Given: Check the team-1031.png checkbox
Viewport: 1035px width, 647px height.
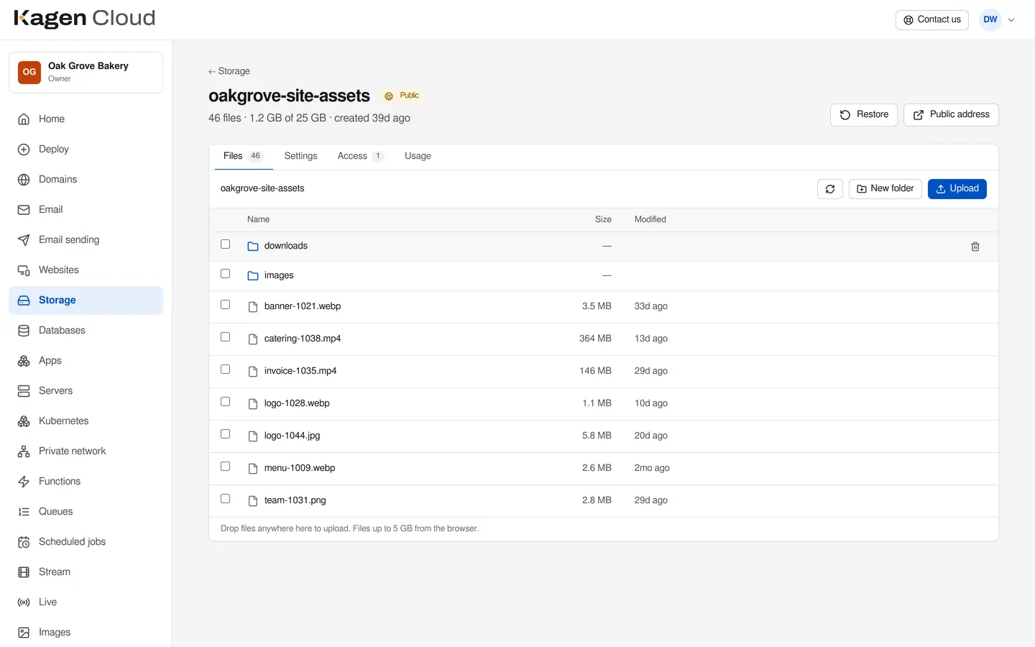Looking at the screenshot, I should (225, 499).
